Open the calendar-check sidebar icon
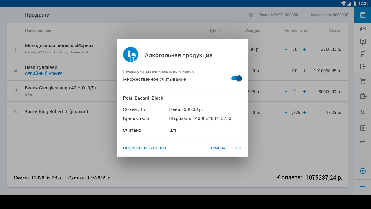The image size is (371, 209). (x=363, y=15)
